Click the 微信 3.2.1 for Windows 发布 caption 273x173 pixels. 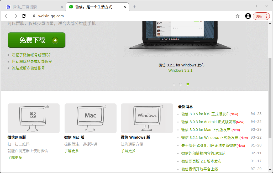coord(181,65)
